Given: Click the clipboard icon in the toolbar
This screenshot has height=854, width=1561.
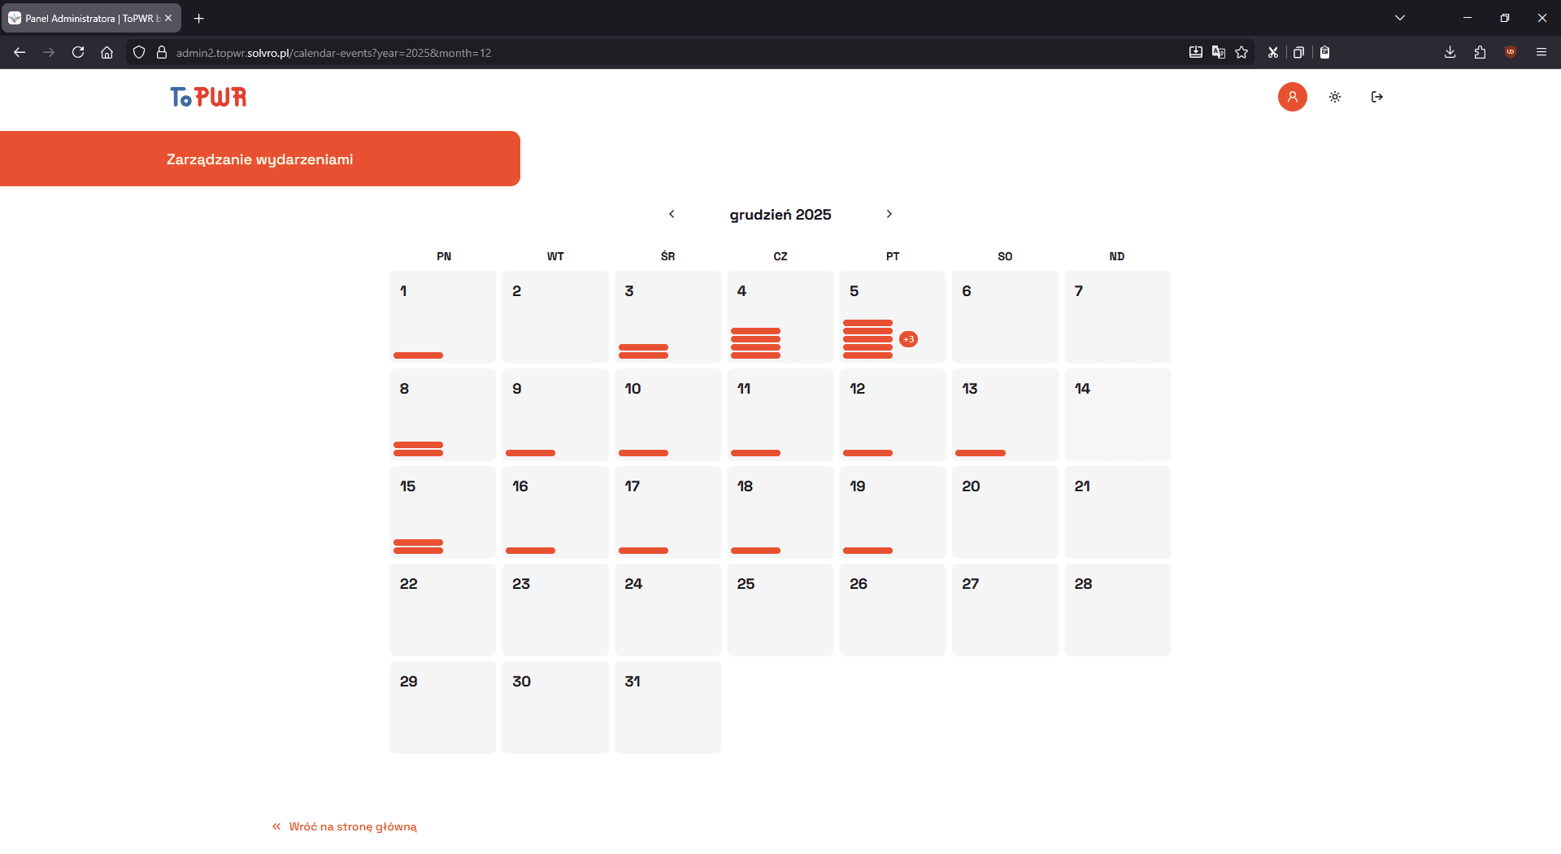Looking at the screenshot, I should coord(1324,52).
